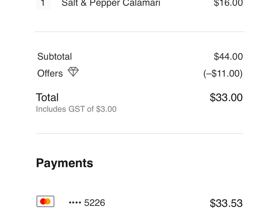Click the Total label
Viewport: 279px width, 208px height.
pyautogui.click(x=47, y=98)
